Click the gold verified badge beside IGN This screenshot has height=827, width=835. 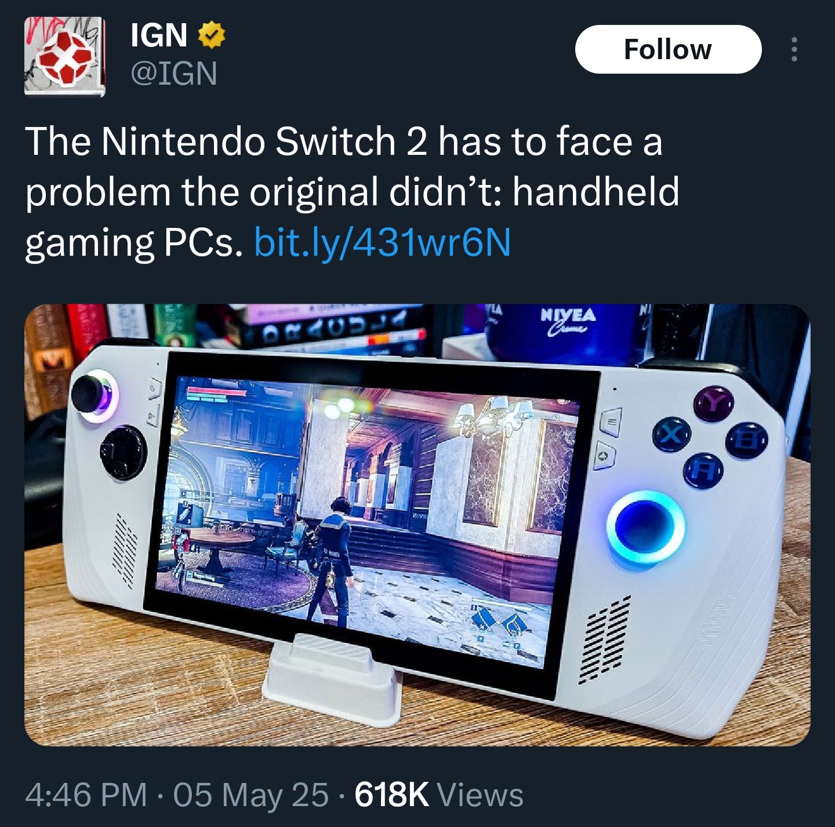click(212, 35)
